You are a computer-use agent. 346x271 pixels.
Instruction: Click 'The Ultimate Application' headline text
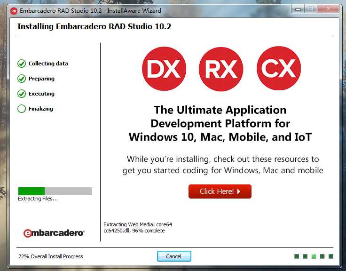point(220,110)
